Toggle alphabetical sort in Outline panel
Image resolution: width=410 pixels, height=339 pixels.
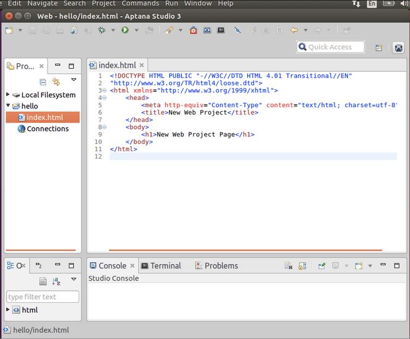click(x=56, y=281)
